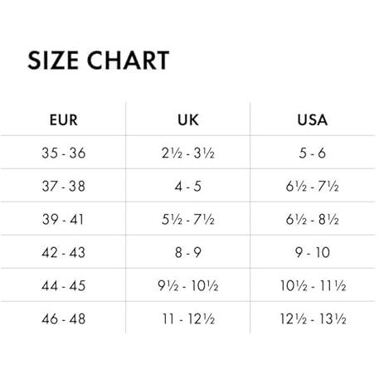379x379 pixels.
Task: Click the EUR 44 - 45 cell
Action: (63, 285)
